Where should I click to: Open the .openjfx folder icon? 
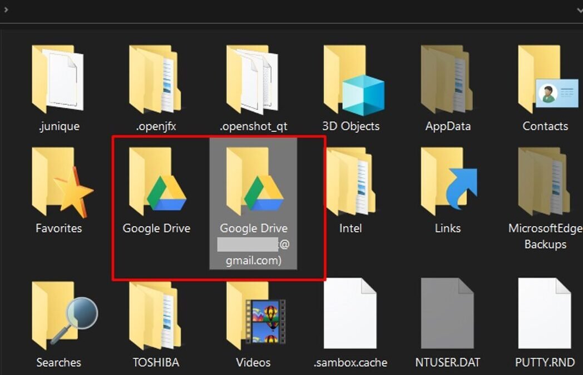[x=155, y=79]
